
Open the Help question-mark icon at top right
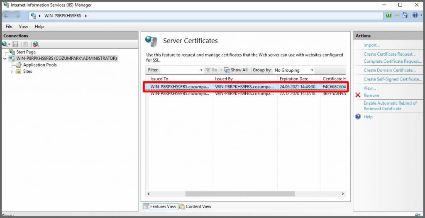[415, 15]
